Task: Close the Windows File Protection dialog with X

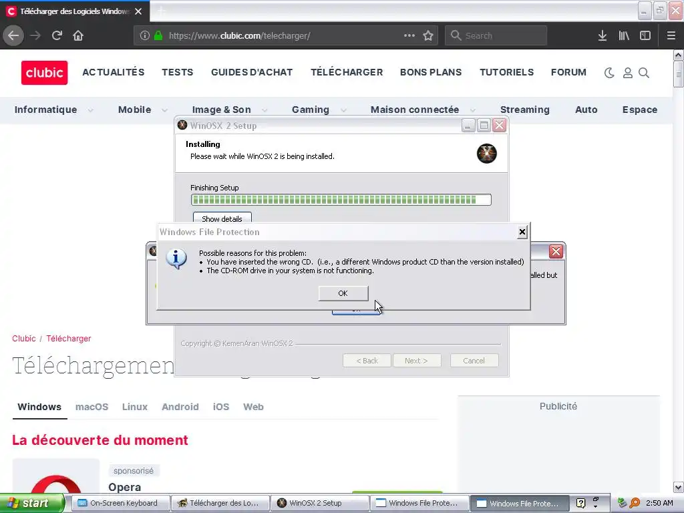Action: tap(522, 232)
